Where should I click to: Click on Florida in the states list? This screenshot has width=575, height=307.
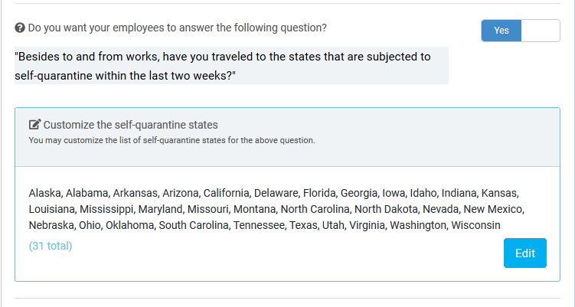coord(319,193)
